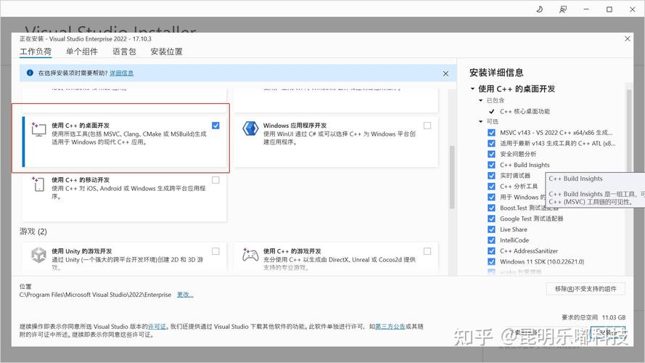Viewport: 645px width, 363px height.
Task: Uncheck the C++ 分析工具 component
Action: click(x=491, y=186)
